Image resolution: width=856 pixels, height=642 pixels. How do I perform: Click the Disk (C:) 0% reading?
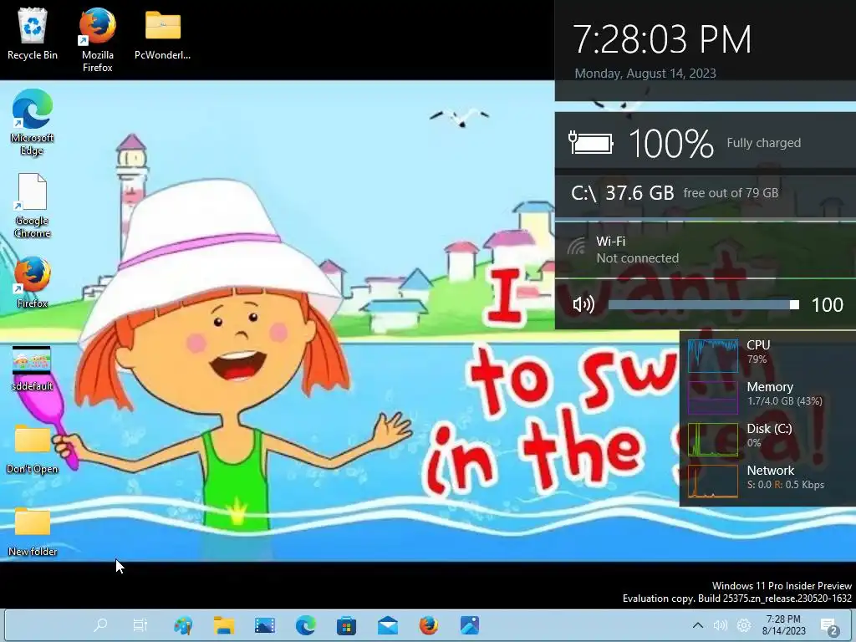coord(753,443)
